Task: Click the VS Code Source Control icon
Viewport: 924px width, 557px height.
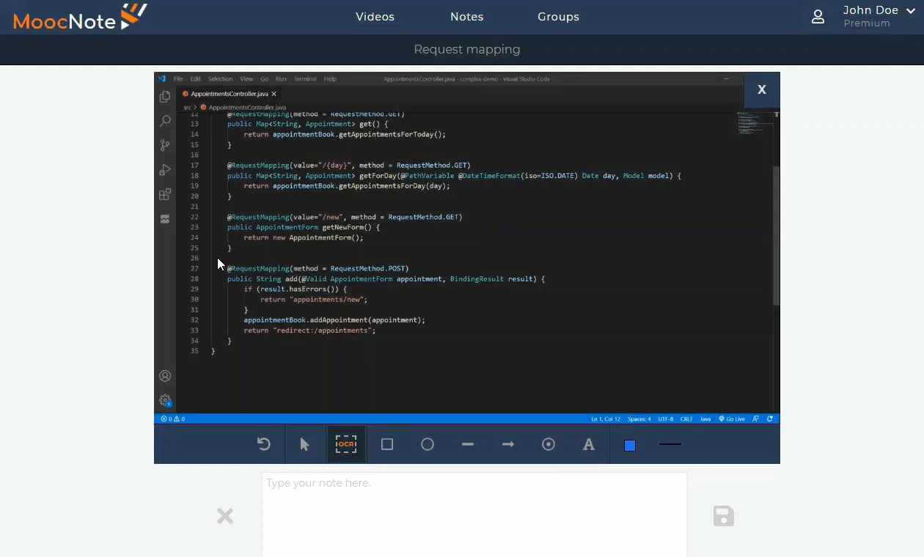Action: (165, 145)
